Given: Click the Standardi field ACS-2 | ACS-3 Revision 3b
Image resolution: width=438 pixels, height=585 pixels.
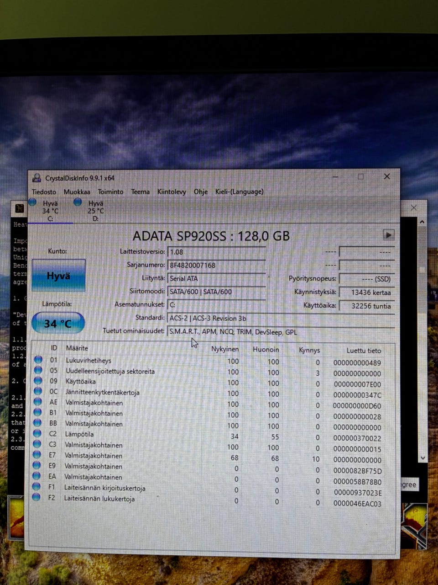Looking at the screenshot, I should point(281,319).
